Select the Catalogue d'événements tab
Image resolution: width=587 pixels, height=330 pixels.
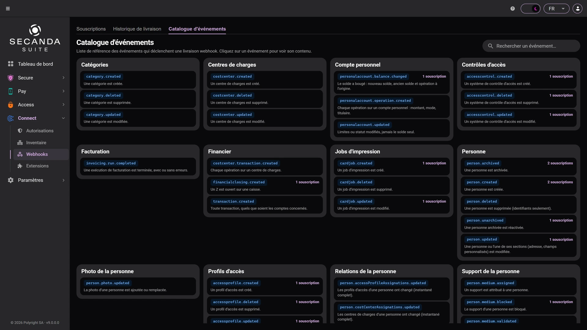pos(197,29)
